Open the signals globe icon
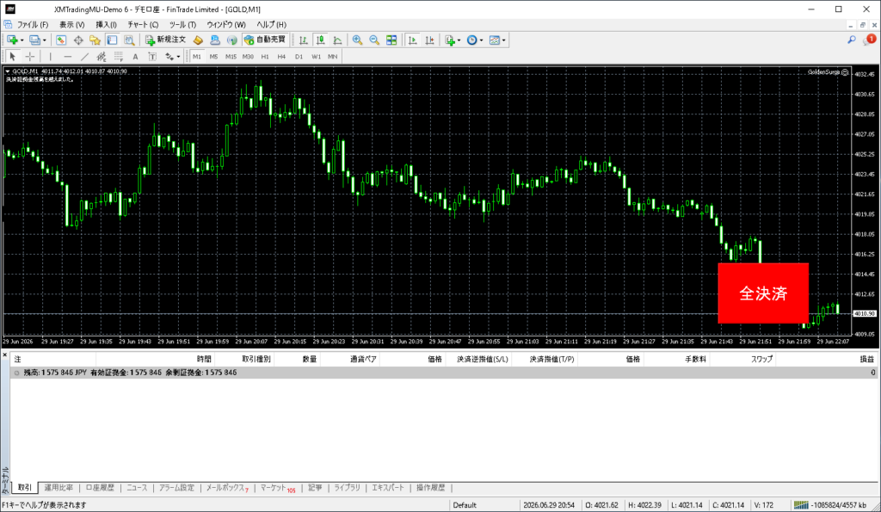 (231, 40)
